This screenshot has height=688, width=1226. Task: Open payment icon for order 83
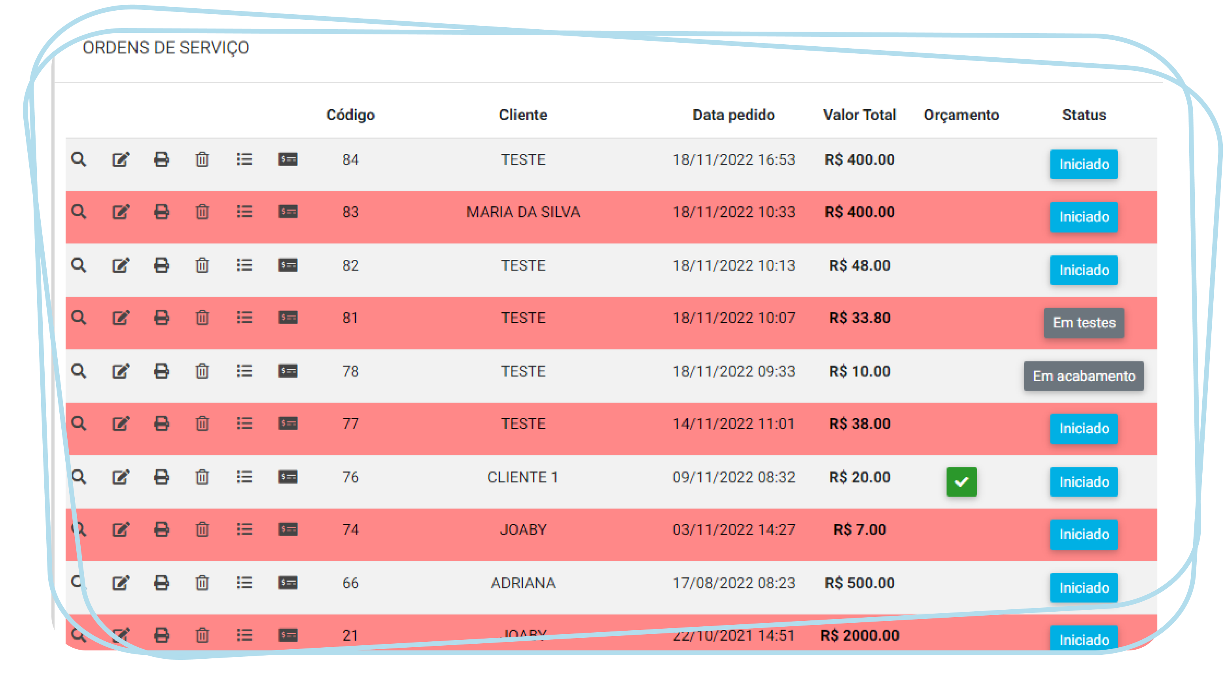coord(288,212)
